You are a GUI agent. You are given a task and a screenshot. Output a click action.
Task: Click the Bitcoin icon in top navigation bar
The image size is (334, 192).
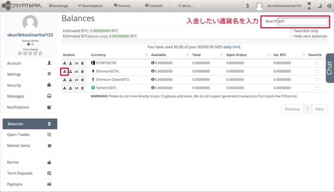click(248, 6)
